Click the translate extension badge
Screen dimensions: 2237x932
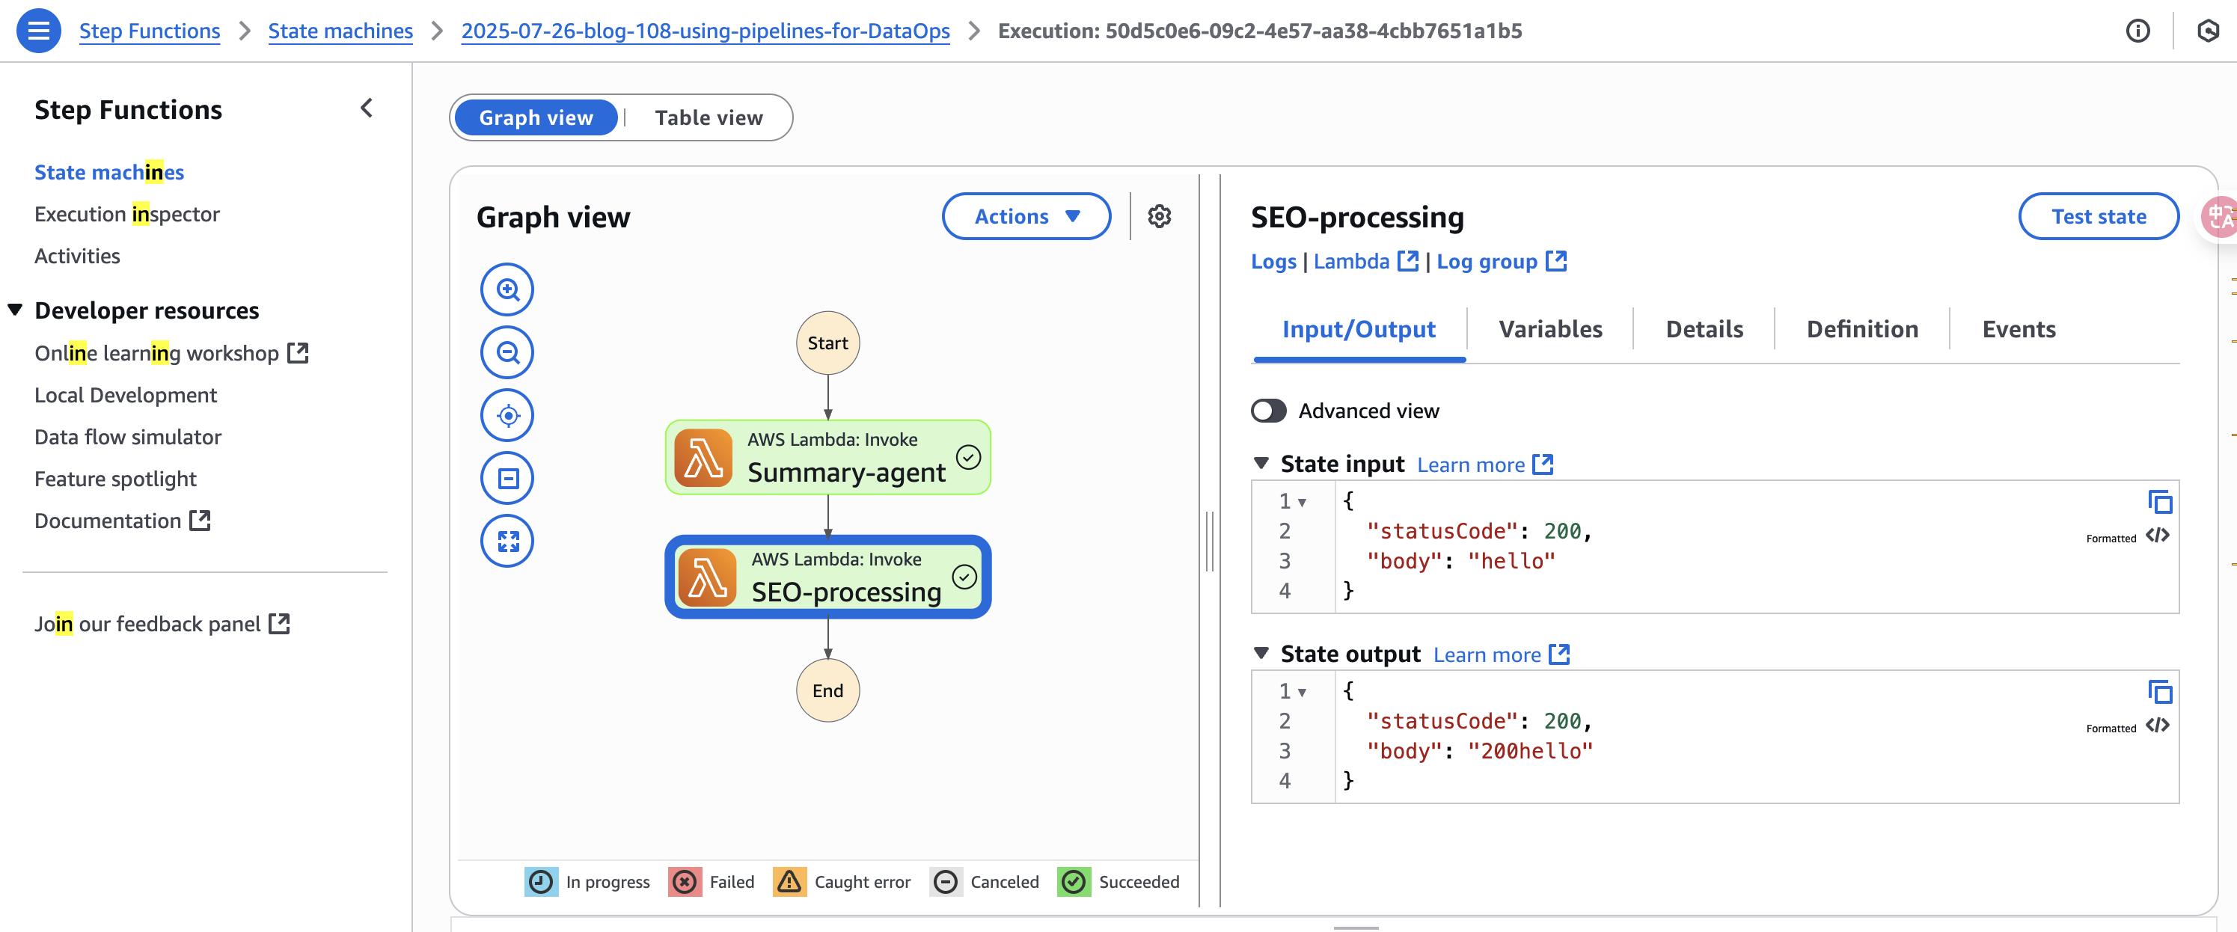2220,217
